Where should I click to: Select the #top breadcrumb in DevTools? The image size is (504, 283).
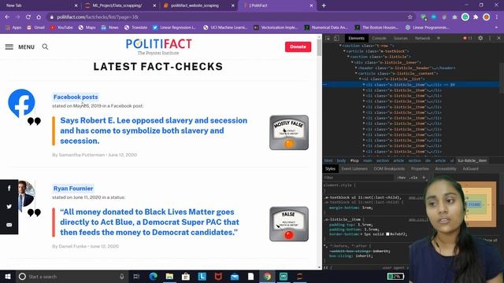tap(354, 160)
